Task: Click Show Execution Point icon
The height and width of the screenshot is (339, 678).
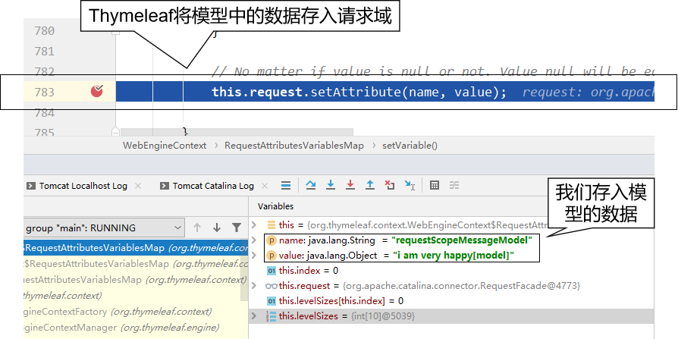Action: 286,185
